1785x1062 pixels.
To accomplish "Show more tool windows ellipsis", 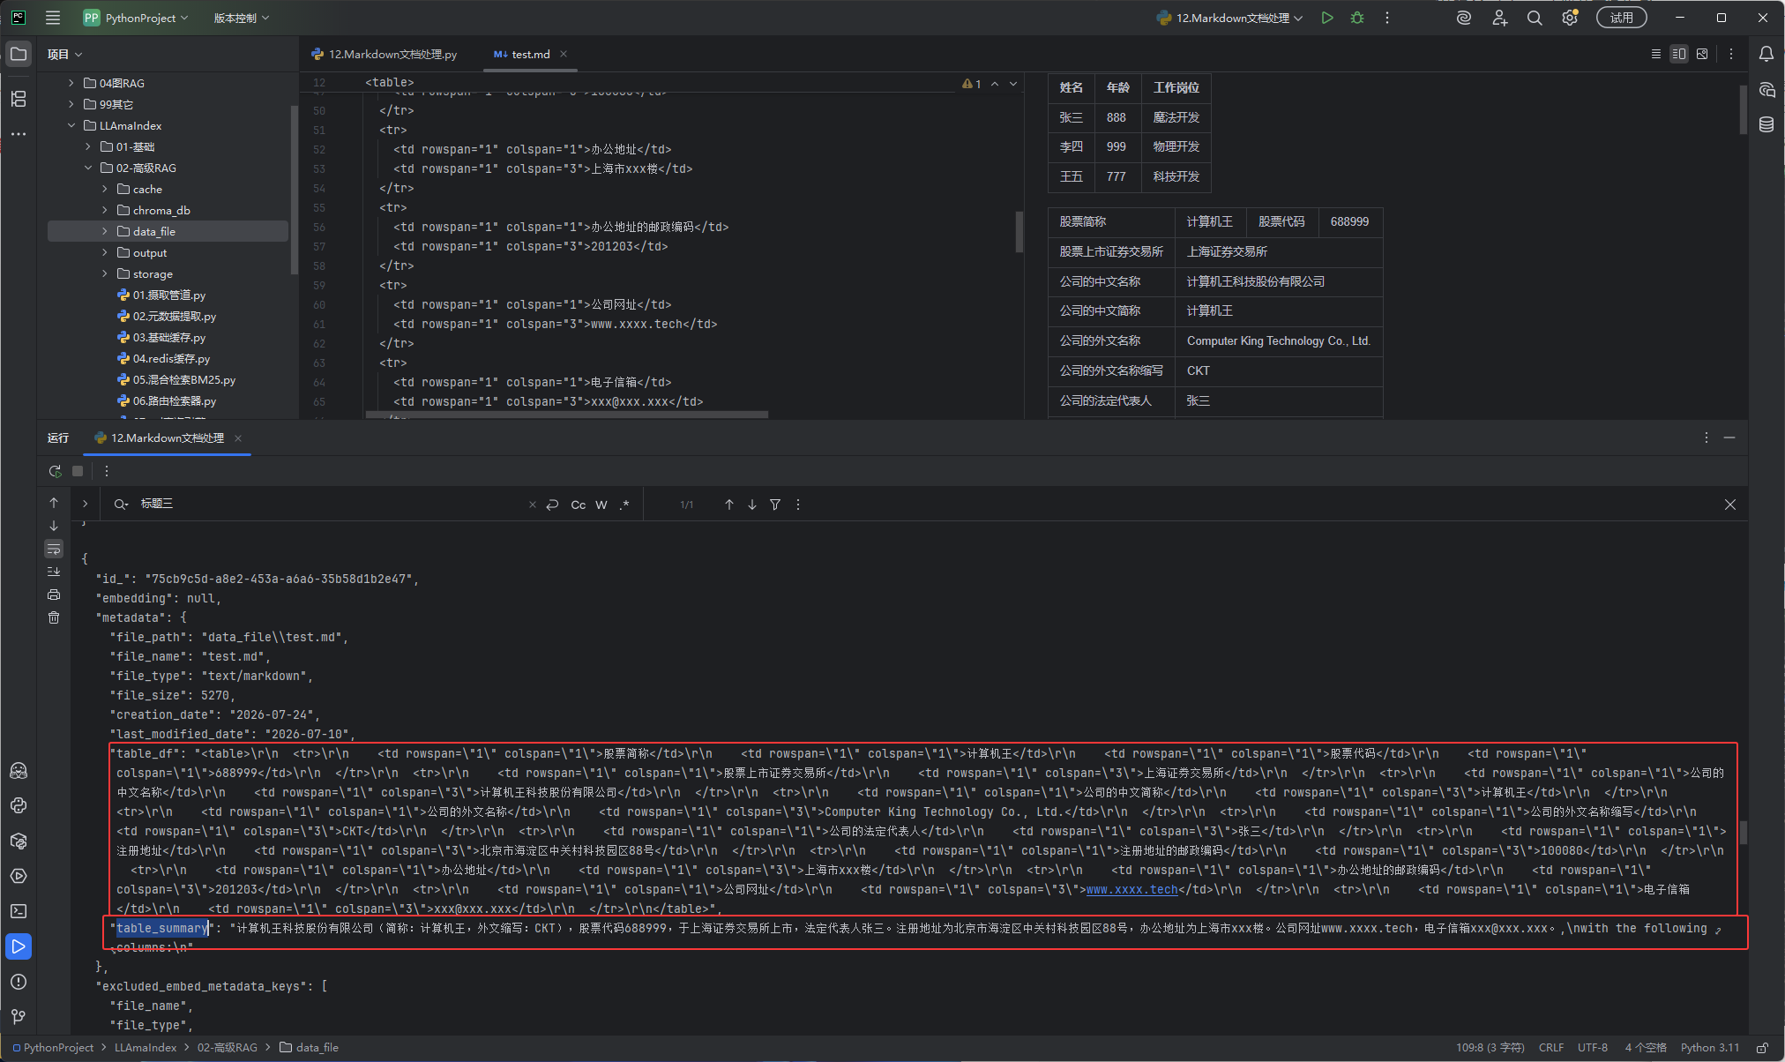I will tap(19, 134).
